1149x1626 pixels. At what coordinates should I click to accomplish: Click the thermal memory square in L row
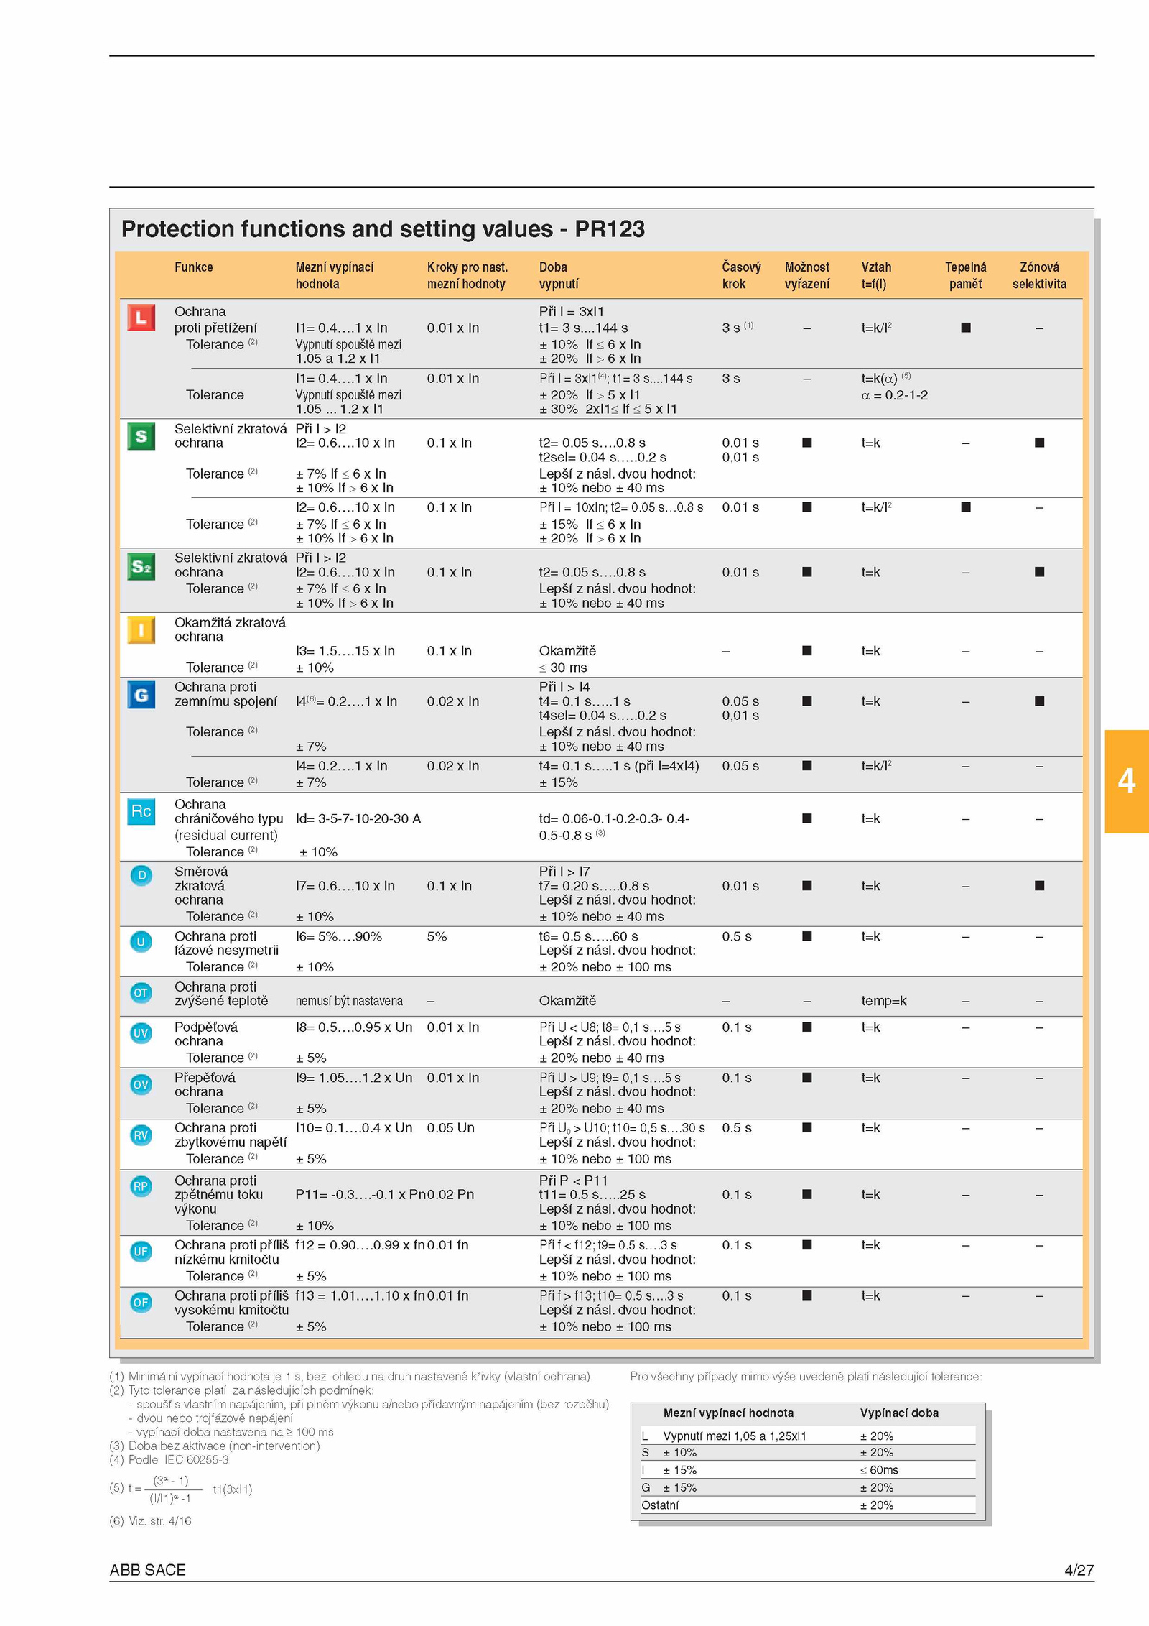pos(966,328)
